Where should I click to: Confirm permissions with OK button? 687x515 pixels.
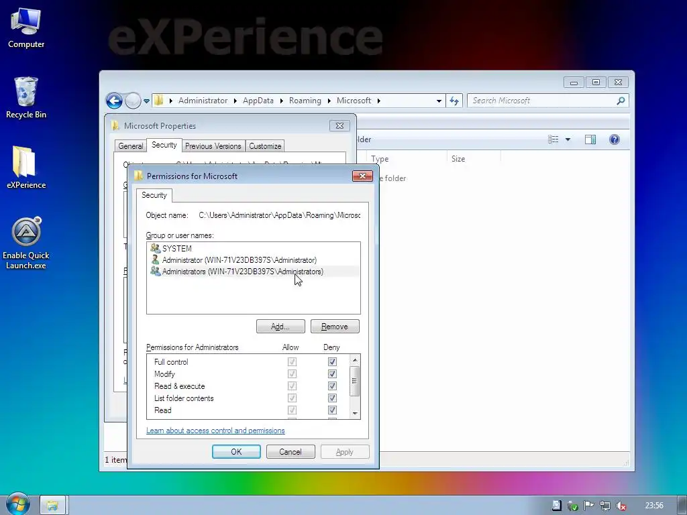[x=236, y=451]
